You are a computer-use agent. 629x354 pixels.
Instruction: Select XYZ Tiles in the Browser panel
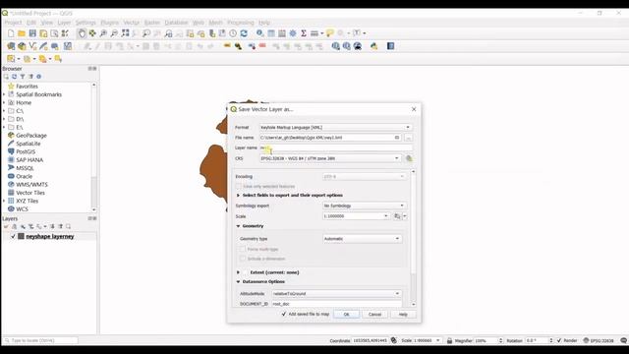coord(27,201)
